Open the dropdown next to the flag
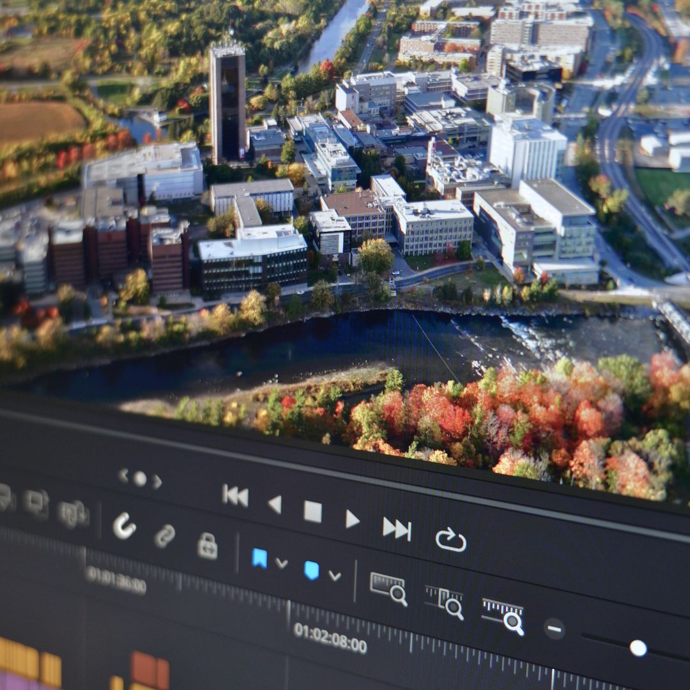 pos(281,563)
